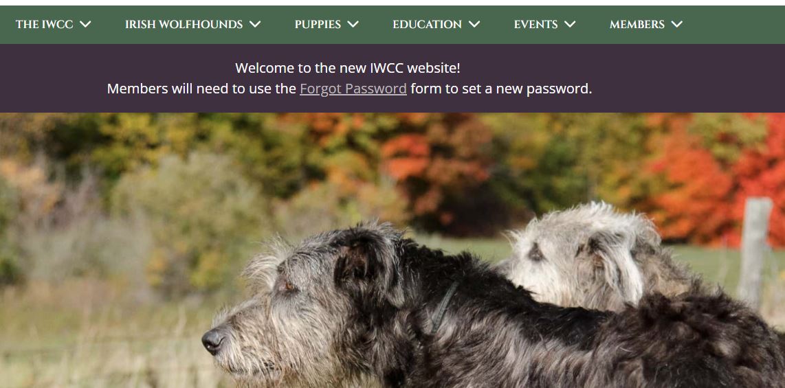Click the dark wolfhound's black nose
The height and width of the screenshot is (388, 785).
pos(213,341)
